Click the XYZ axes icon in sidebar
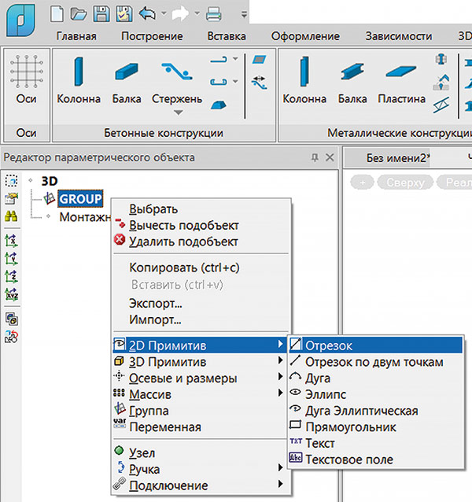The image size is (472, 502). coord(12,294)
